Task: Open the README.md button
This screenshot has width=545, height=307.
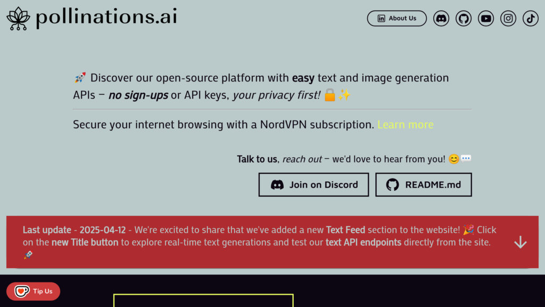Action: point(424,185)
